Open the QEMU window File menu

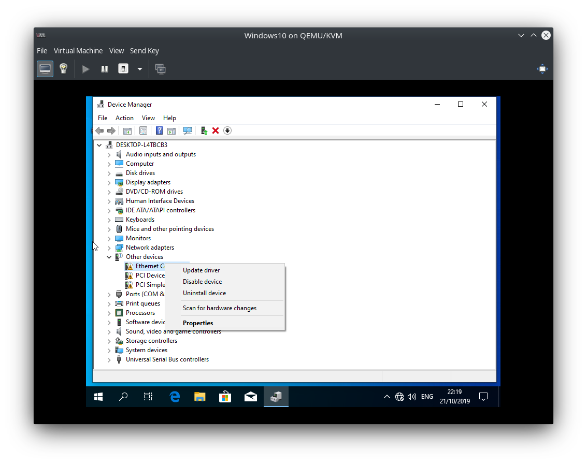tap(42, 51)
